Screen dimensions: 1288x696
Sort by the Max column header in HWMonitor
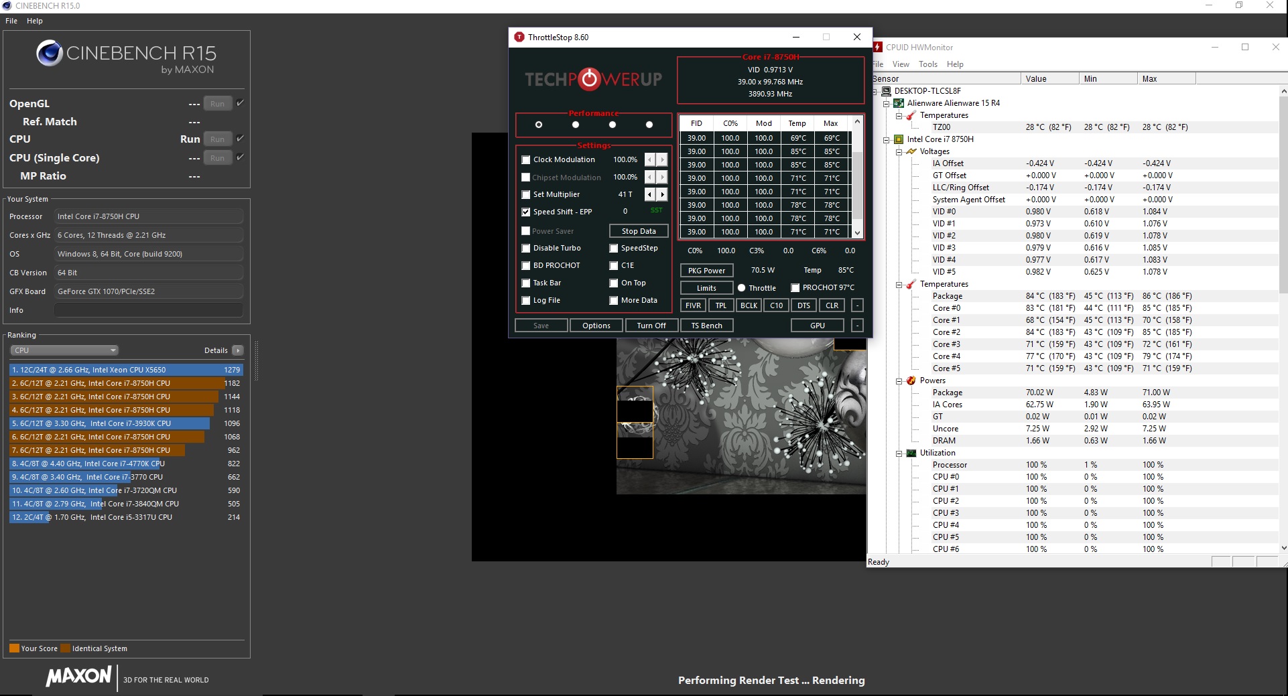coord(1166,79)
